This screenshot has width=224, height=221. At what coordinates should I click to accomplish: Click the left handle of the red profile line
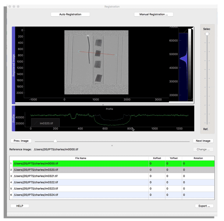79,52
